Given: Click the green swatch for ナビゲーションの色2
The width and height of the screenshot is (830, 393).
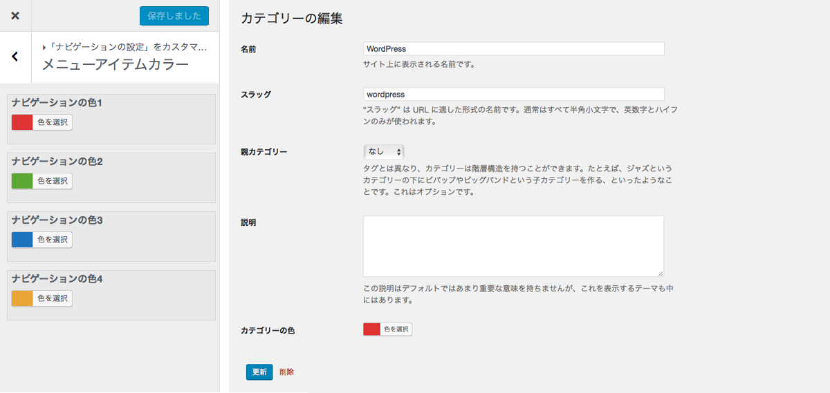Looking at the screenshot, I should tap(22, 181).
